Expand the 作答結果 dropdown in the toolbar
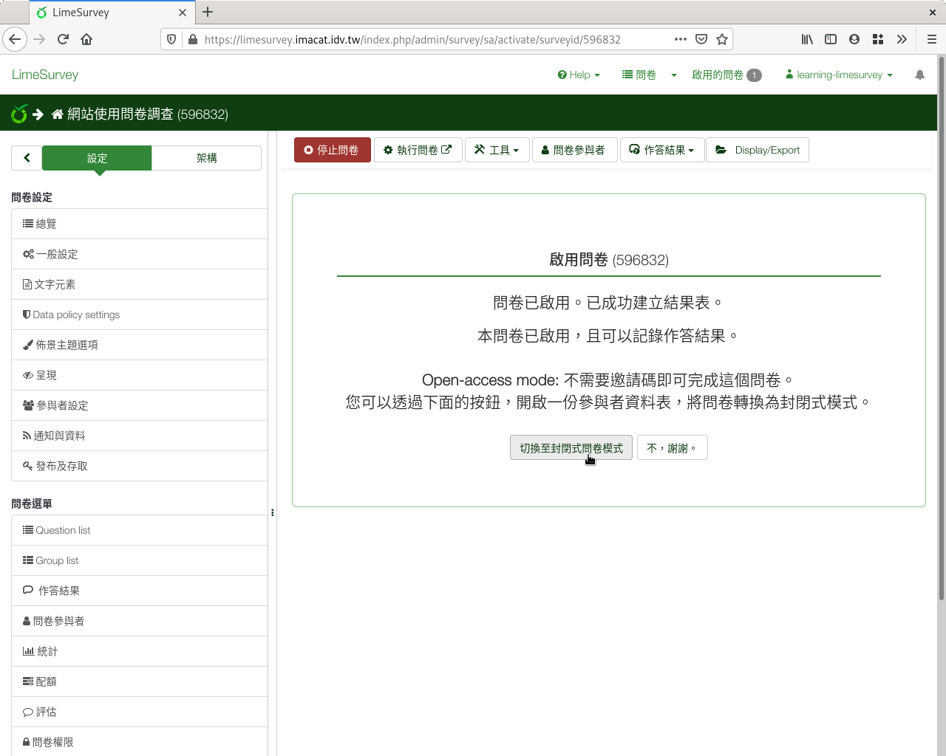This screenshot has width=946, height=756. [662, 150]
